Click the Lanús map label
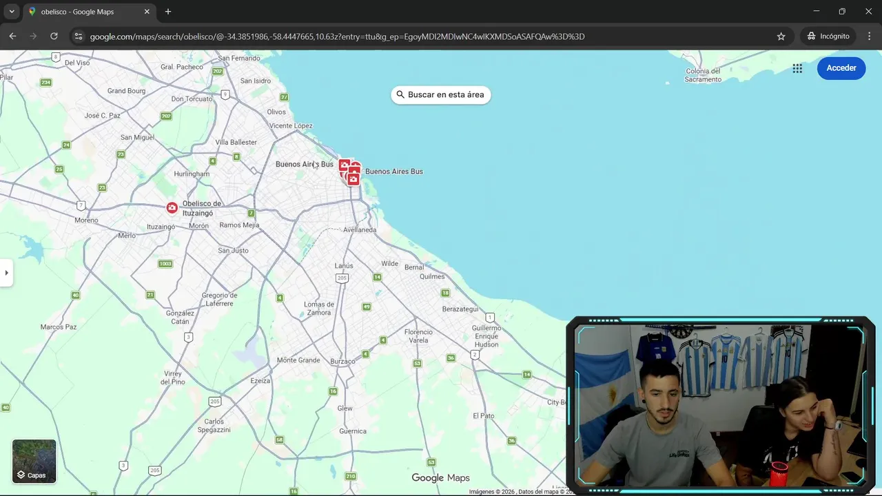Screen dimensions: 882x496 point(344,265)
